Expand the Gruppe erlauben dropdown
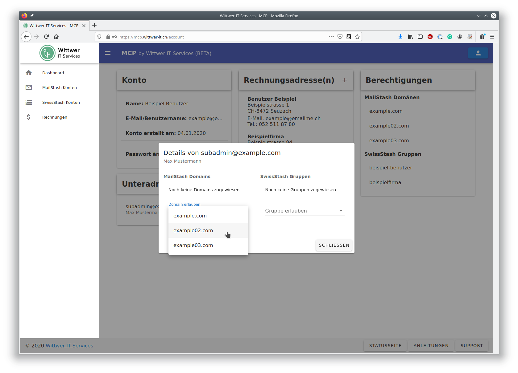This screenshot has width=518, height=373. coord(305,211)
